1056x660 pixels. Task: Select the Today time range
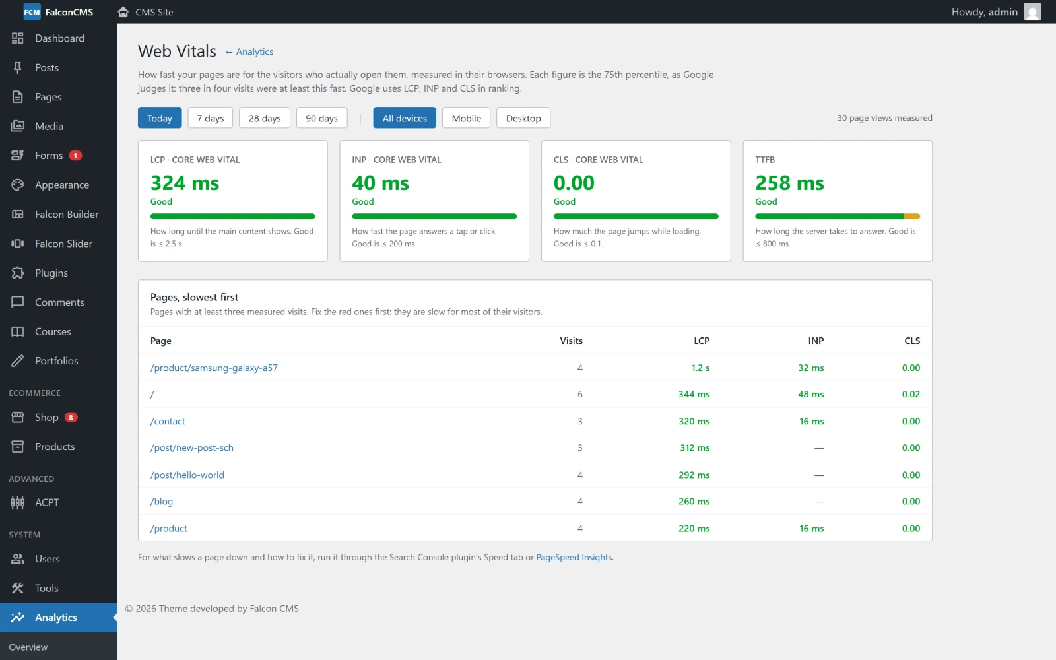[160, 118]
